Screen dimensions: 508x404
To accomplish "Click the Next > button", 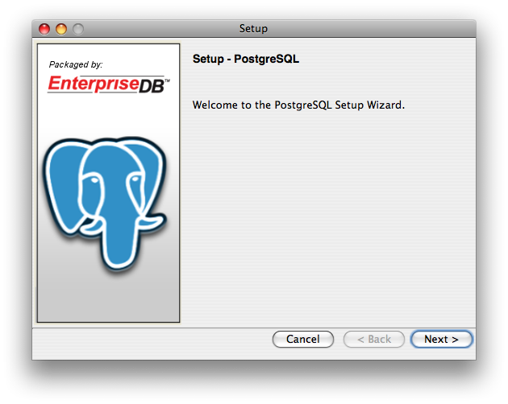I will (441, 340).
